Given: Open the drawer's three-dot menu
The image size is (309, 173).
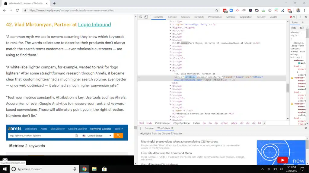Looking at the screenshot, I should coord(141,128).
